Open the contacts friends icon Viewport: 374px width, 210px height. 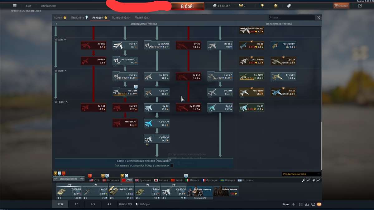click(x=307, y=204)
